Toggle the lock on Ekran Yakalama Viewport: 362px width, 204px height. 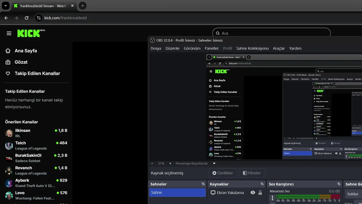(x=260, y=193)
